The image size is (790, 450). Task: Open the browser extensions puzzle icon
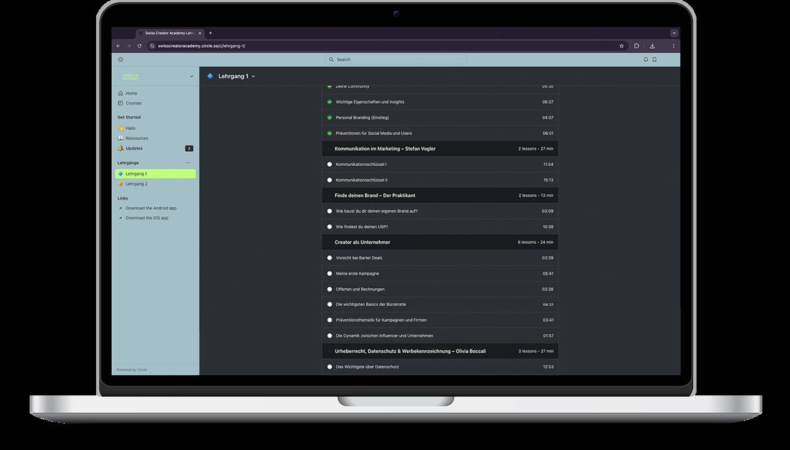click(x=637, y=46)
